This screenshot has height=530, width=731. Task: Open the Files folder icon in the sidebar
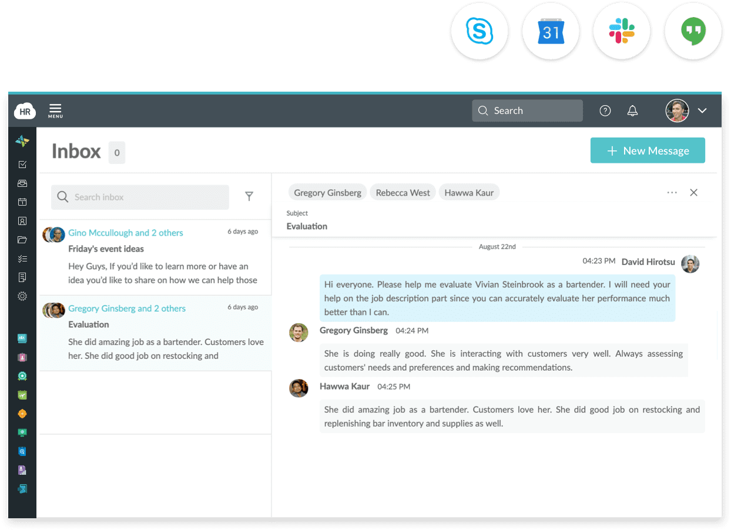pyautogui.click(x=22, y=239)
